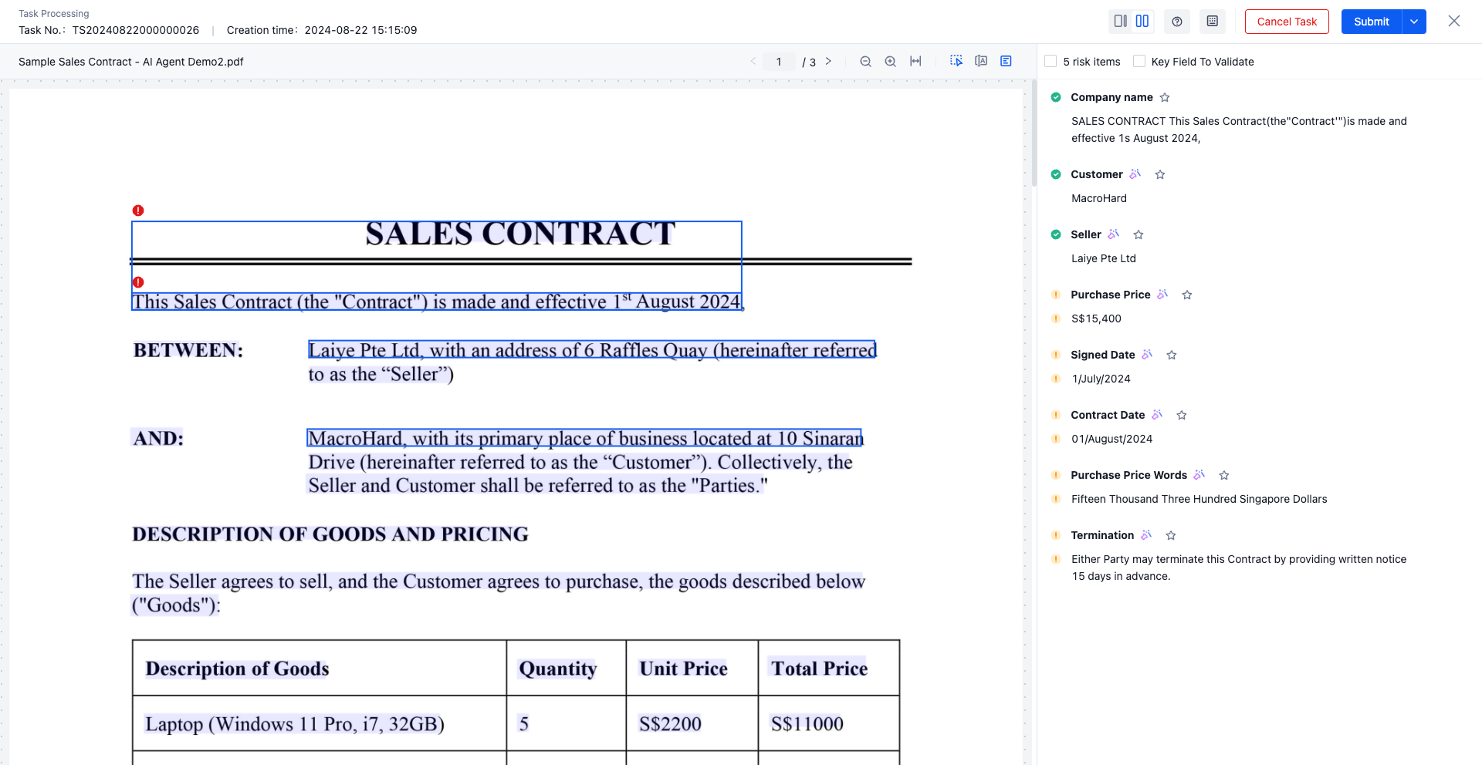This screenshot has width=1482, height=765.
Task: Toggle the text layout panel icon
Action: [1006, 61]
